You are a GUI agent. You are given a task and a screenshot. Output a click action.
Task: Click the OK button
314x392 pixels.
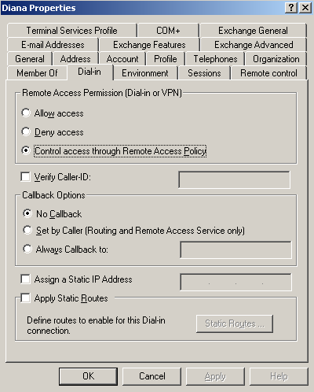88,376
